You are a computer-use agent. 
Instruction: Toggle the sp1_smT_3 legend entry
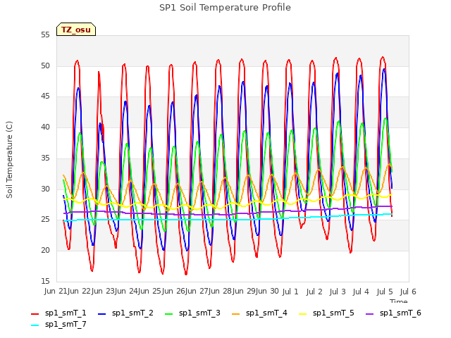tap(192, 313)
